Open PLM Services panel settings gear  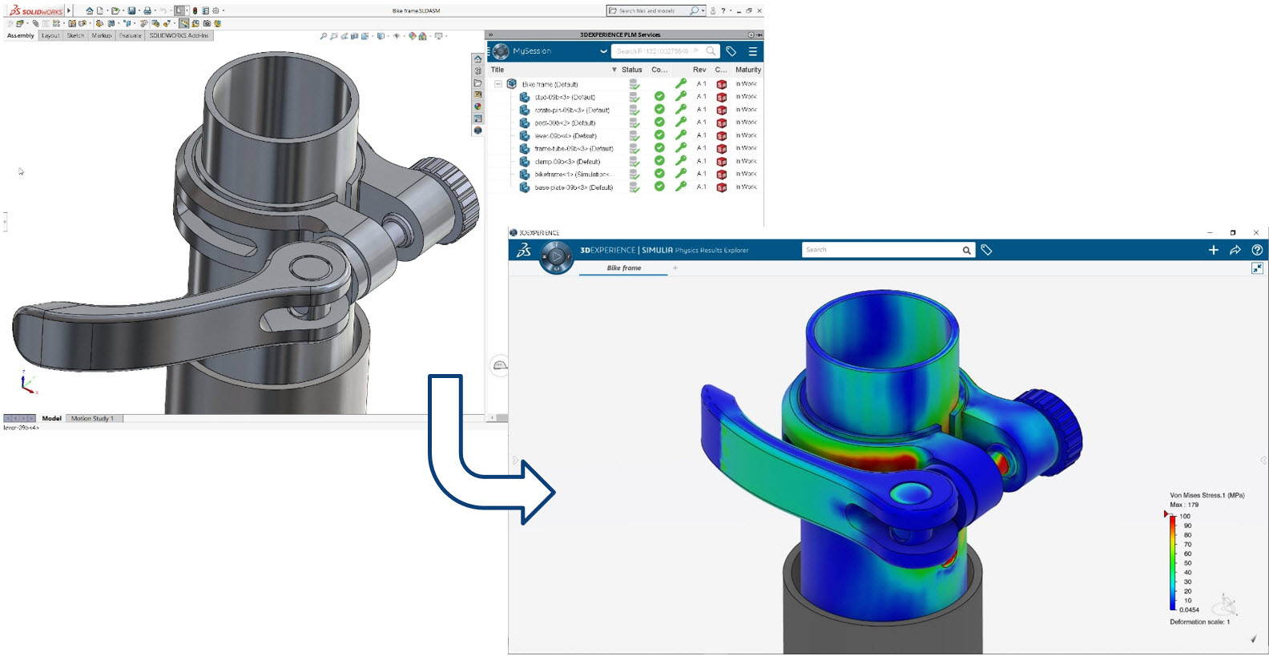tap(751, 34)
